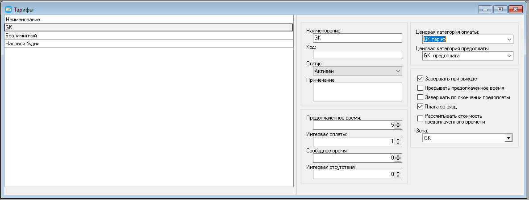The height and width of the screenshot is (200, 529).
Task: Click the Интервал отсутствия value field
Action: tap(354, 174)
